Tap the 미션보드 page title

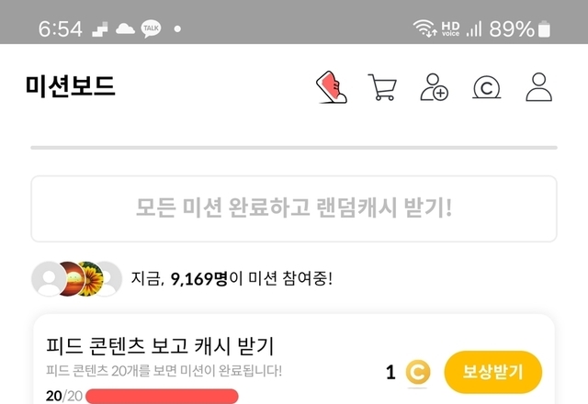[x=71, y=85]
